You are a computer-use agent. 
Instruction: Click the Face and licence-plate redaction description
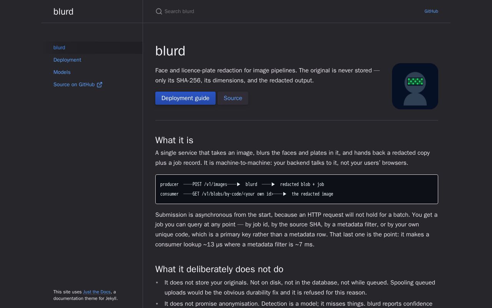[268, 75]
